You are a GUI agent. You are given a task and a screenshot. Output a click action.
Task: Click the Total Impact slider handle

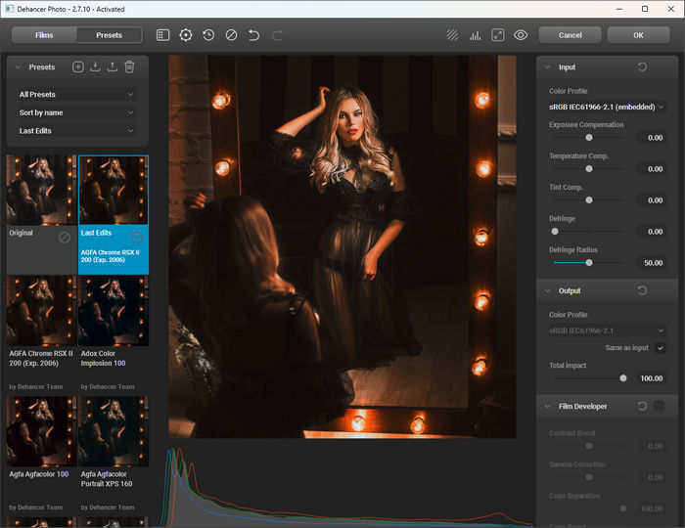point(623,377)
